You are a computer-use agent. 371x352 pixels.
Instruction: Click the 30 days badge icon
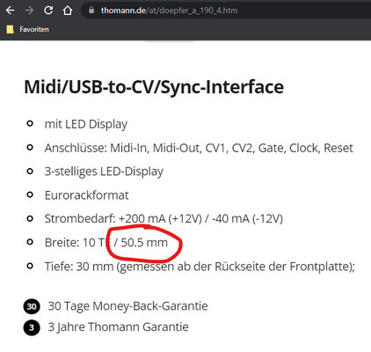click(x=32, y=306)
